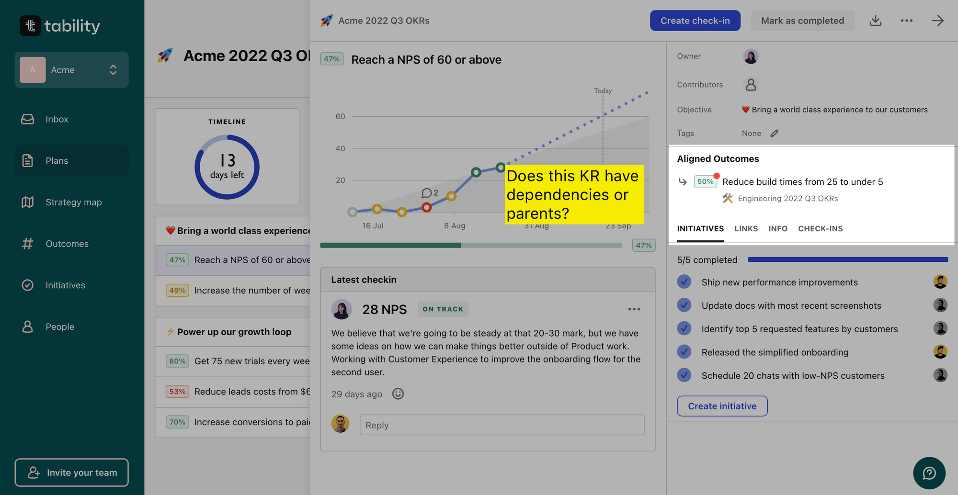Uncheck Update docs with most recent screenshots
The height and width of the screenshot is (495, 958).
click(x=684, y=305)
